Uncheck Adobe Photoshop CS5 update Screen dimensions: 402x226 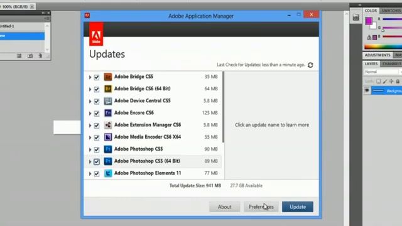tap(96, 149)
